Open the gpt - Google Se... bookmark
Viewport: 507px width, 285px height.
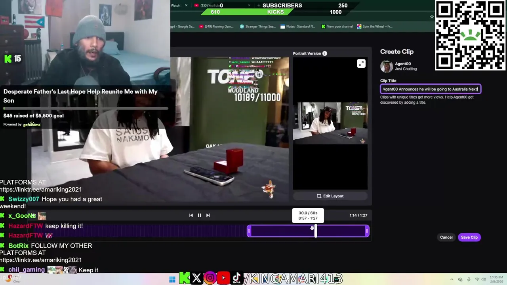pyautogui.click(x=183, y=27)
